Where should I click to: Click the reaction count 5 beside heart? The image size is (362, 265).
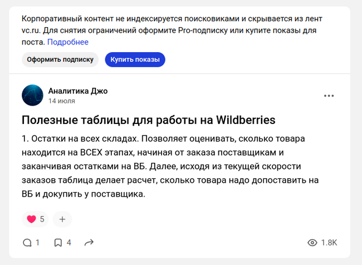coord(42,219)
